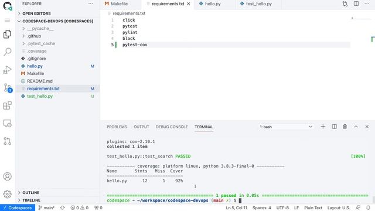Close the requirements.txt tab
The image size is (375, 211).
pos(189,4)
